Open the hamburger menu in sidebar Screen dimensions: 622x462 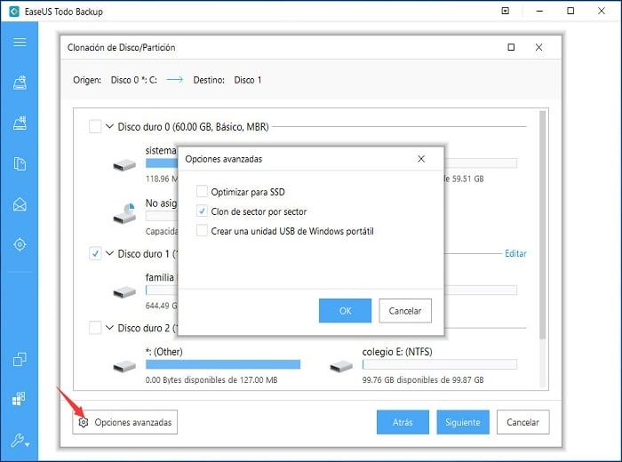[20, 42]
